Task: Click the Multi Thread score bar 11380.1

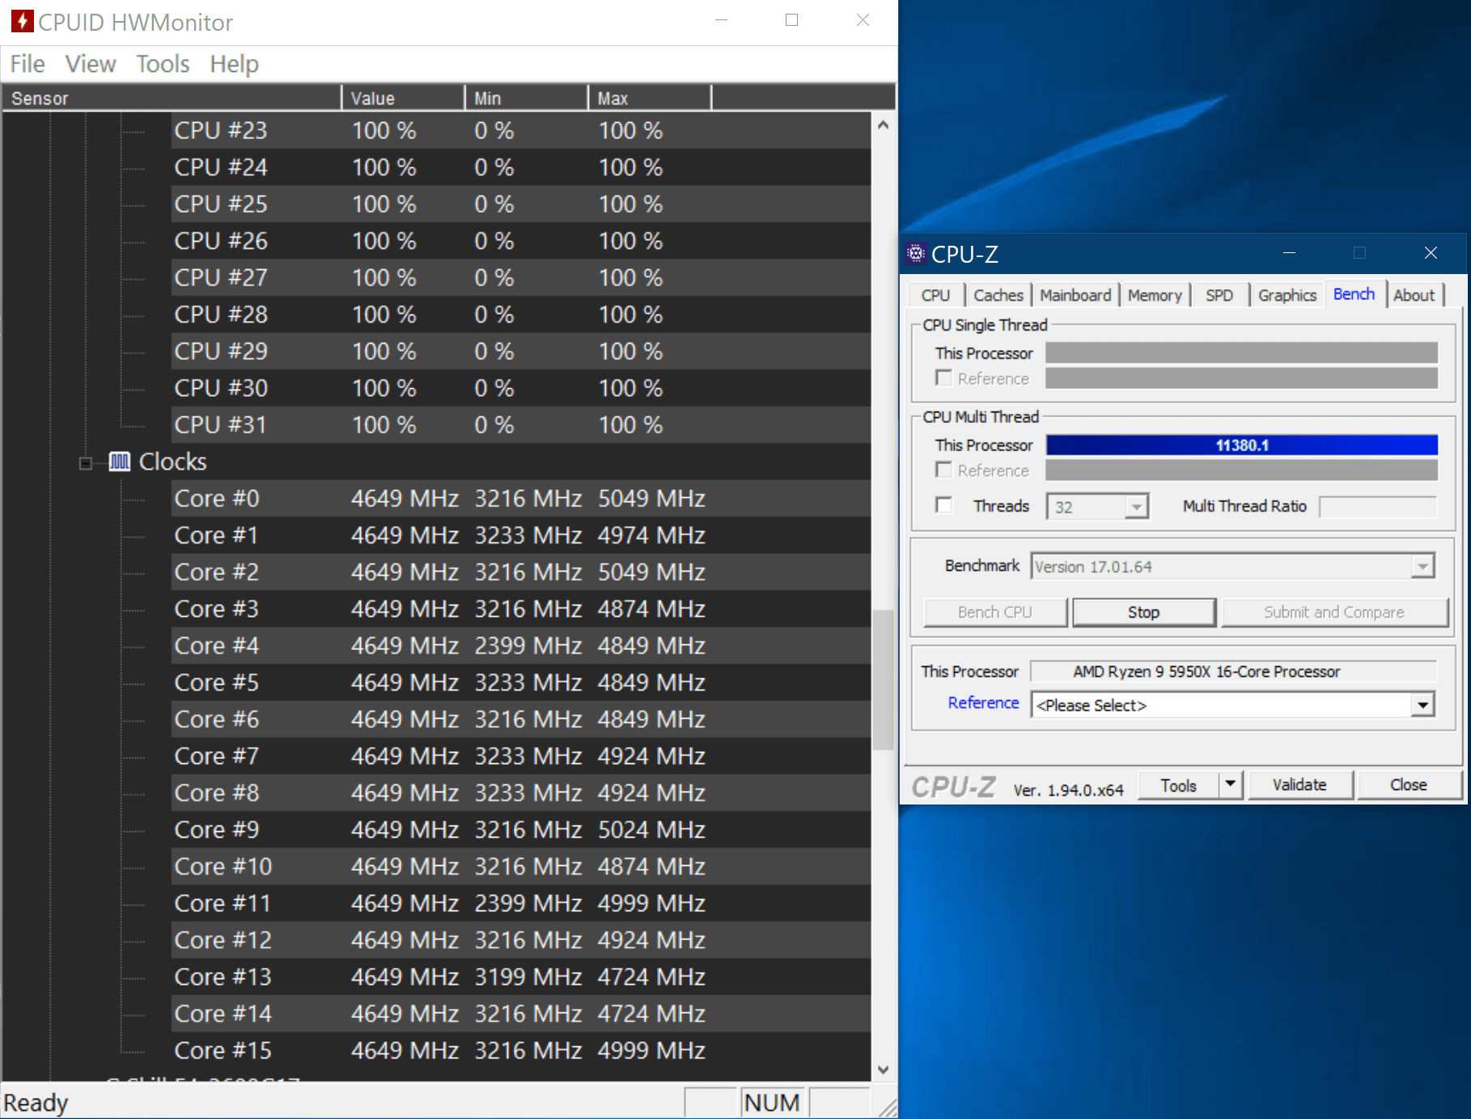Action: 1241,445
